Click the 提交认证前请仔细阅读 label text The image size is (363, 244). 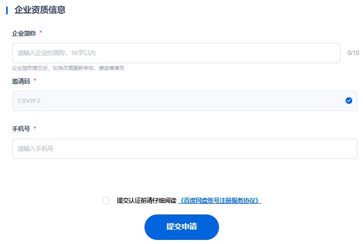(x=147, y=201)
